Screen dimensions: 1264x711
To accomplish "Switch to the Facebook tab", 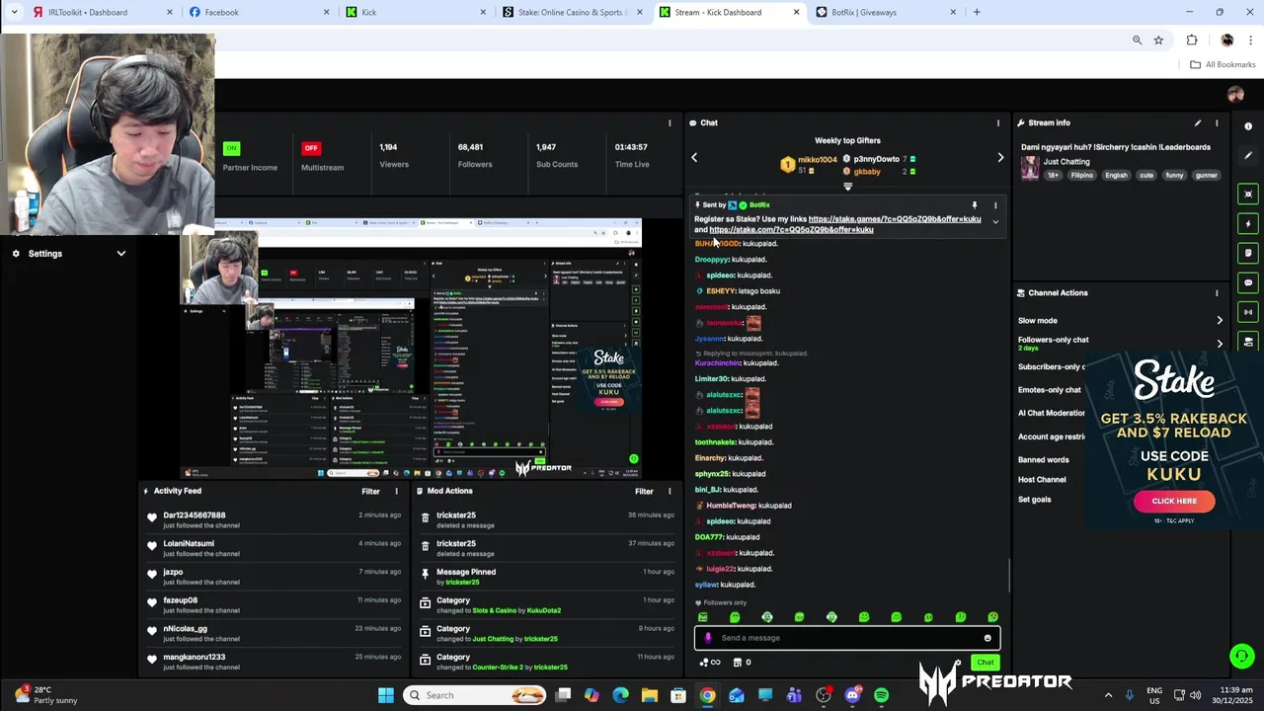I will point(259,12).
